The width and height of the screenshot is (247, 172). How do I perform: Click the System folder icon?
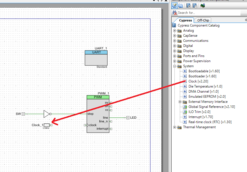[179, 66]
